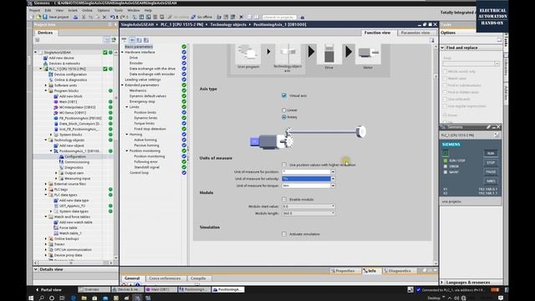Click the taskbar search magnifier icon

[x=42, y=298]
